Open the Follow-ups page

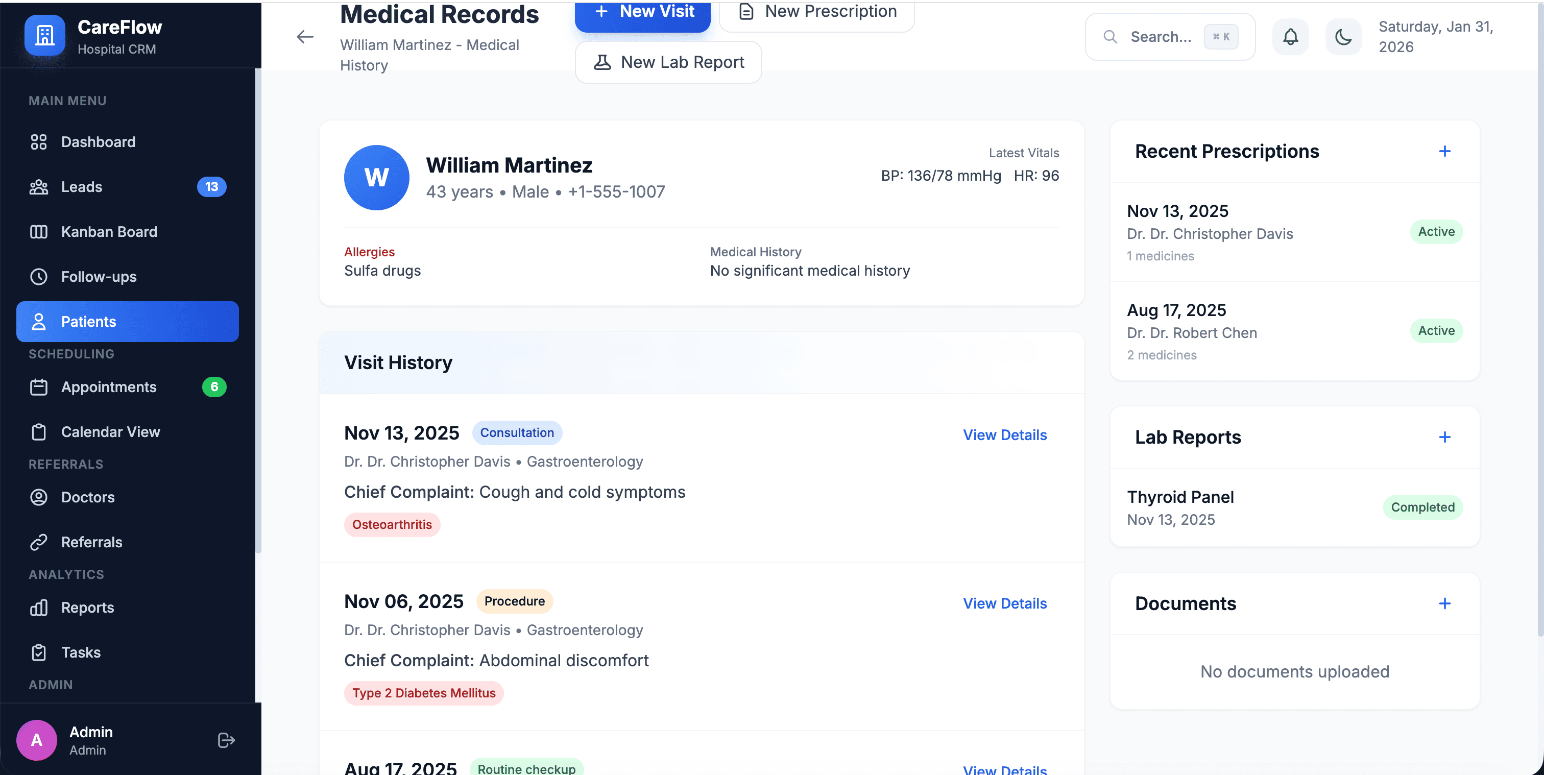pos(99,277)
